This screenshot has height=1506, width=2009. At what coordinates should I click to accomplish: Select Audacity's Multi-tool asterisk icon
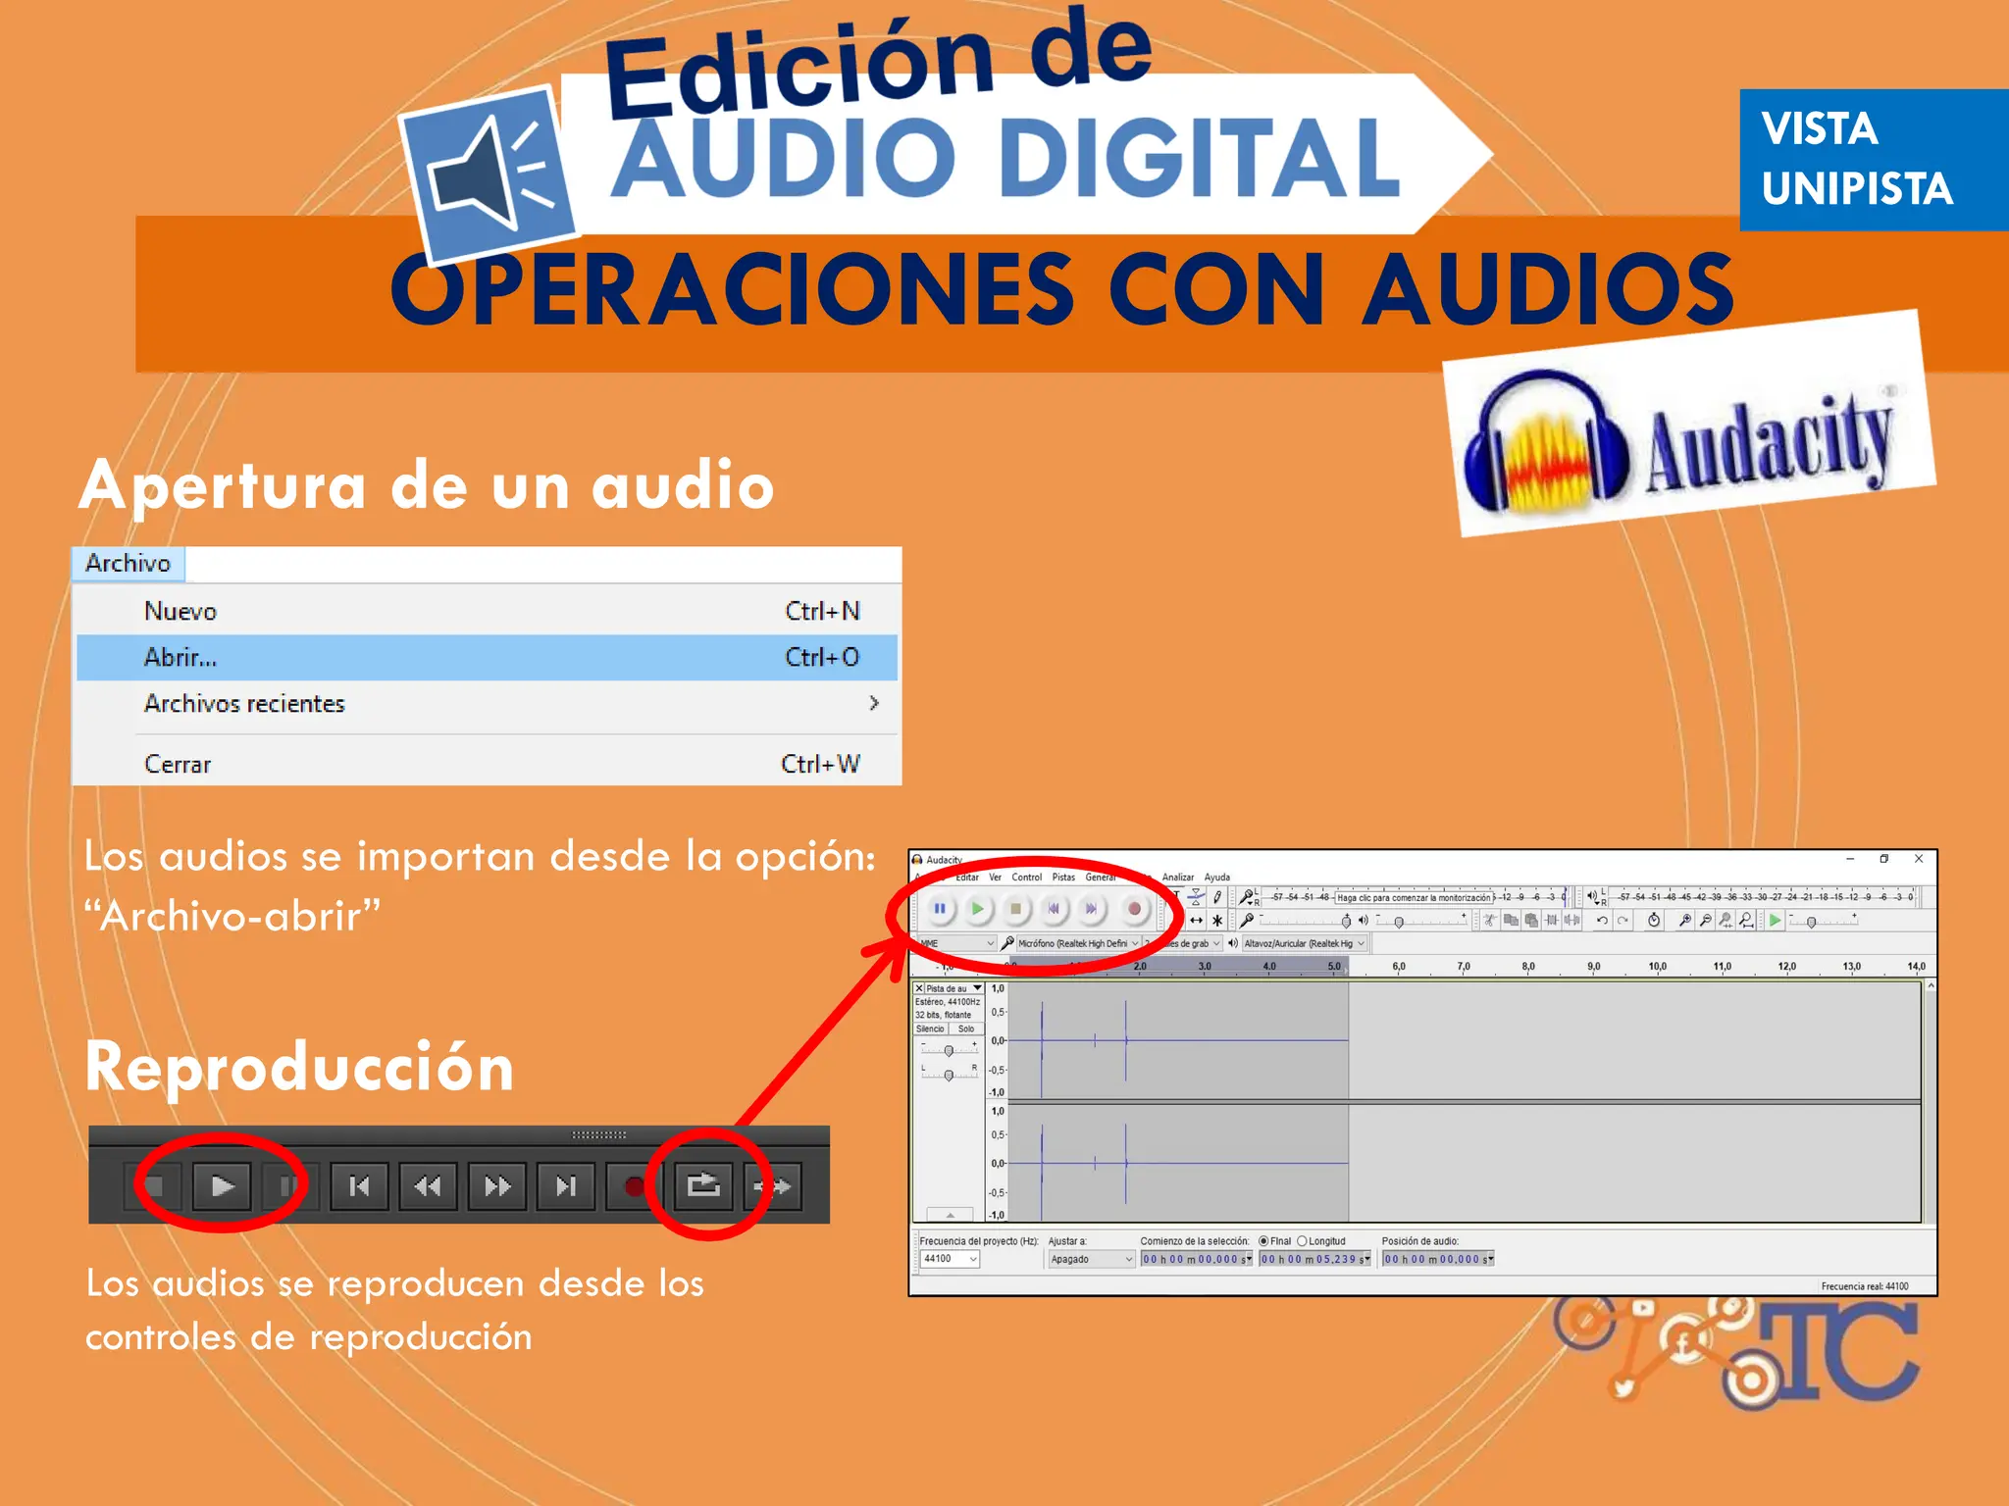point(1217,920)
